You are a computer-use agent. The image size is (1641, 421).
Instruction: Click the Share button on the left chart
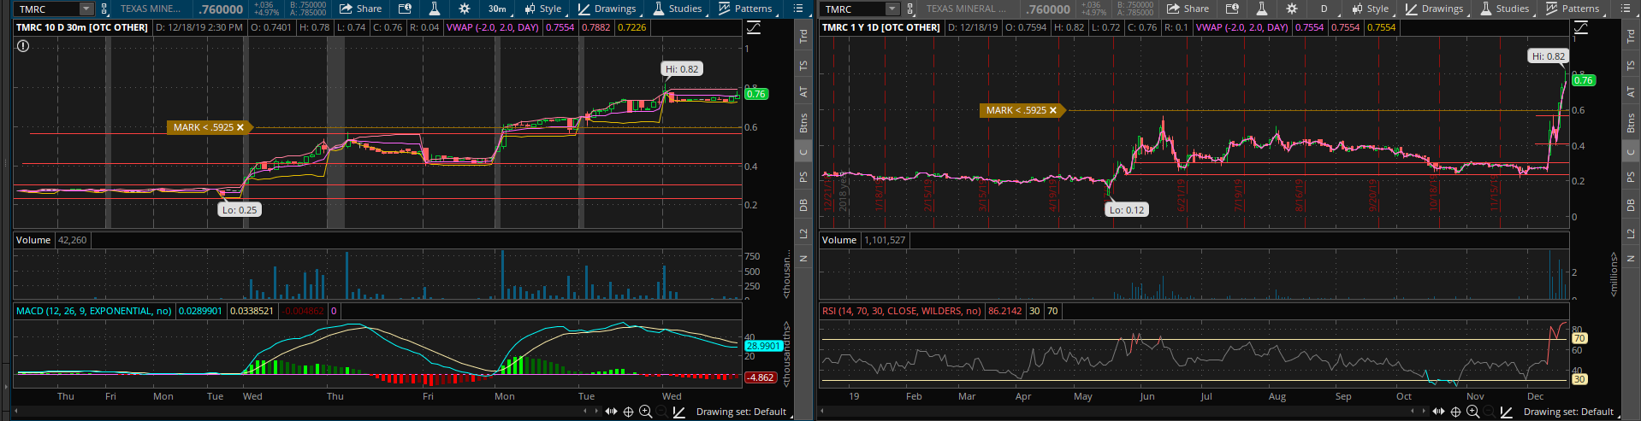pyautogui.click(x=360, y=9)
